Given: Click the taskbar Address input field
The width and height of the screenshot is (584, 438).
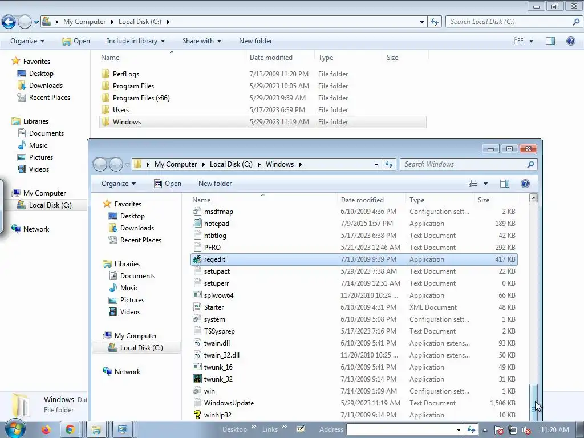Looking at the screenshot, I should 401,430.
